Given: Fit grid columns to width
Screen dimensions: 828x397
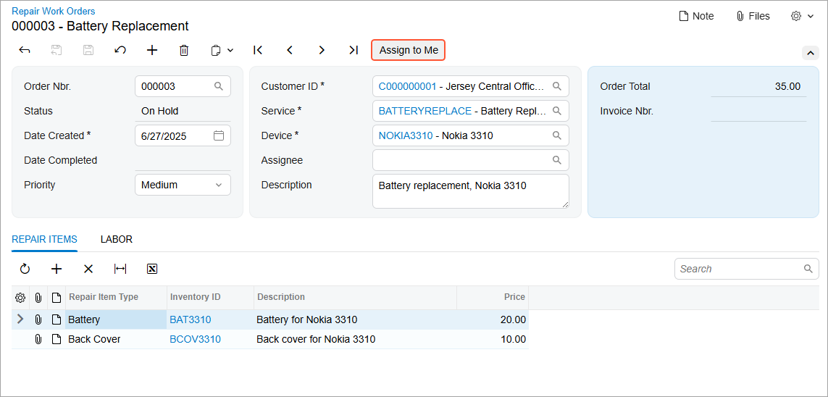Looking at the screenshot, I should pyautogui.click(x=120, y=269).
